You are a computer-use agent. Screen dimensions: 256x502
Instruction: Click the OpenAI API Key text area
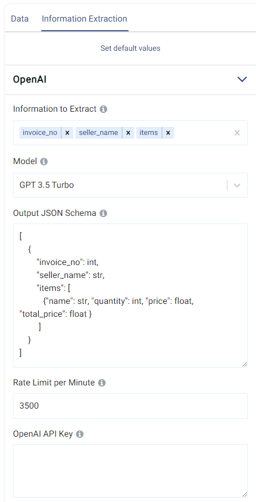coord(130,471)
